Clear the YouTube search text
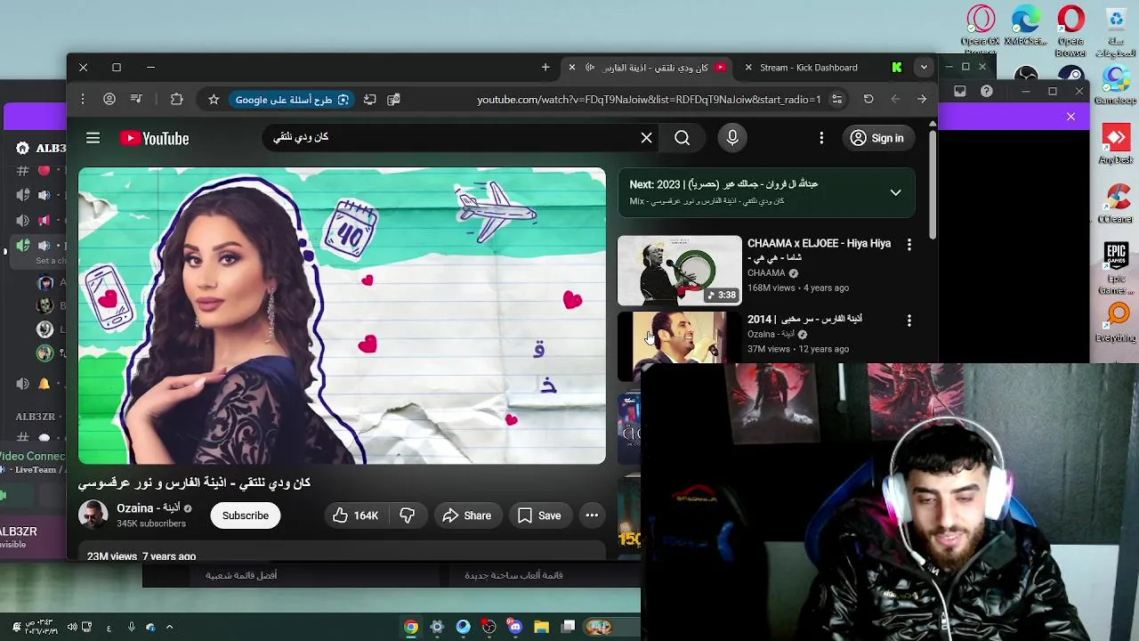The image size is (1139, 641). pyautogui.click(x=646, y=138)
